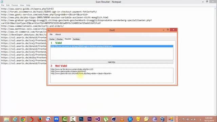Switch to the Dorkliste tab

tap(76, 39)
